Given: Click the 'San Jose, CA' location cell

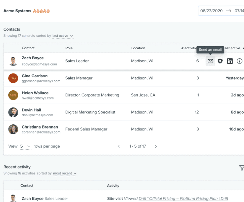Looking at the screenshot, I should (143, 95).
